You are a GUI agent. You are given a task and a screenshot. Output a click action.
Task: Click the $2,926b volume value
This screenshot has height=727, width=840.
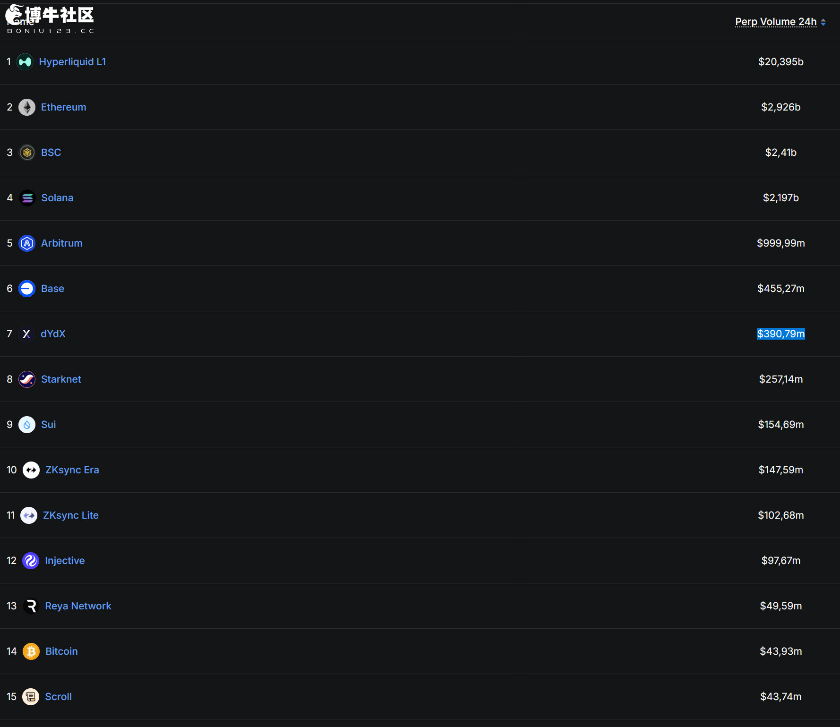(x=781, y=107)
